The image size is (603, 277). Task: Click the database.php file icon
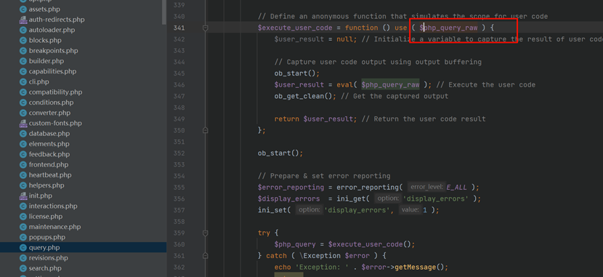pos(23,134)
